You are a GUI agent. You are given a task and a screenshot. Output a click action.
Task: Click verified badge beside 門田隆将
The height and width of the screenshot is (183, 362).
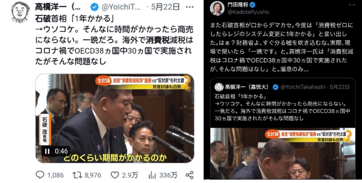(252, 5)
